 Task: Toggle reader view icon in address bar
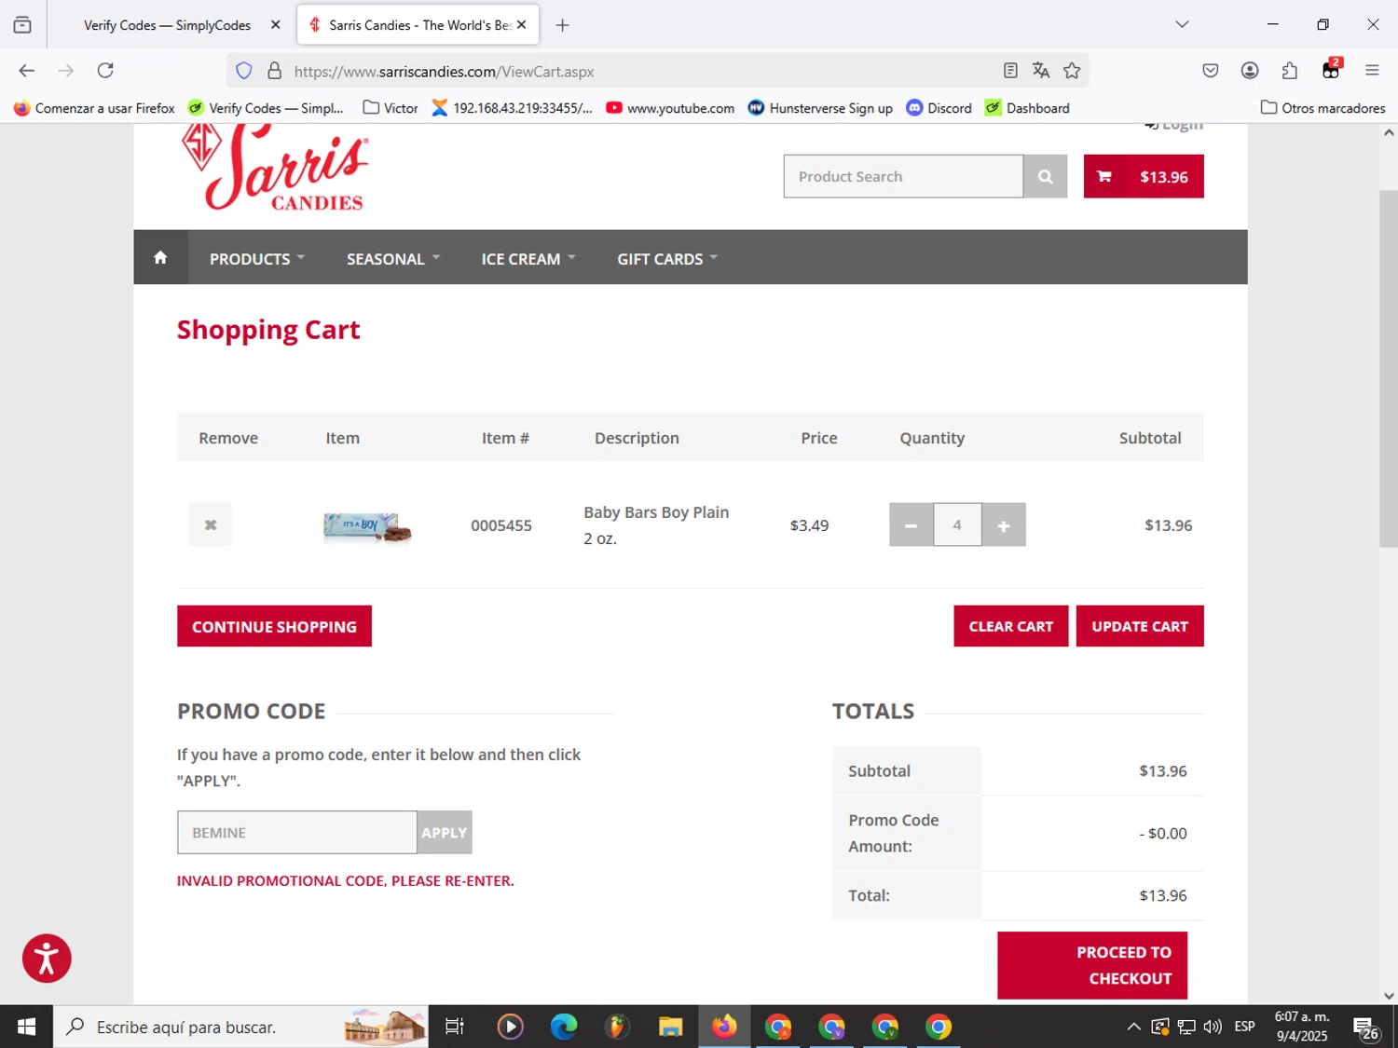(1010, 71)
